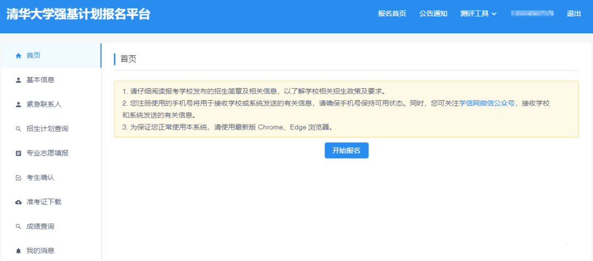
Task: Click the person icon next to 紧急联系人
Action: pos(18,105)
